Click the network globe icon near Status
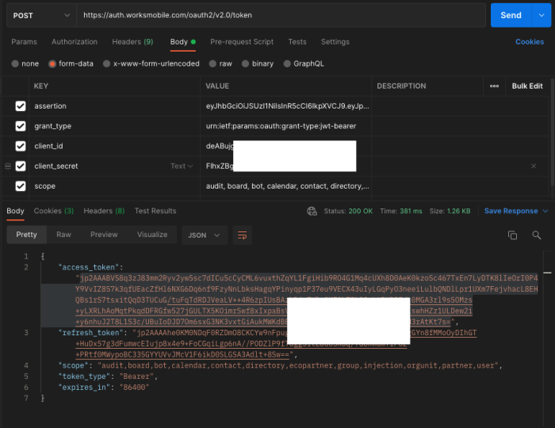Image resolution: width=555 pixels, height=428 pixels. (x=312, y=211)
